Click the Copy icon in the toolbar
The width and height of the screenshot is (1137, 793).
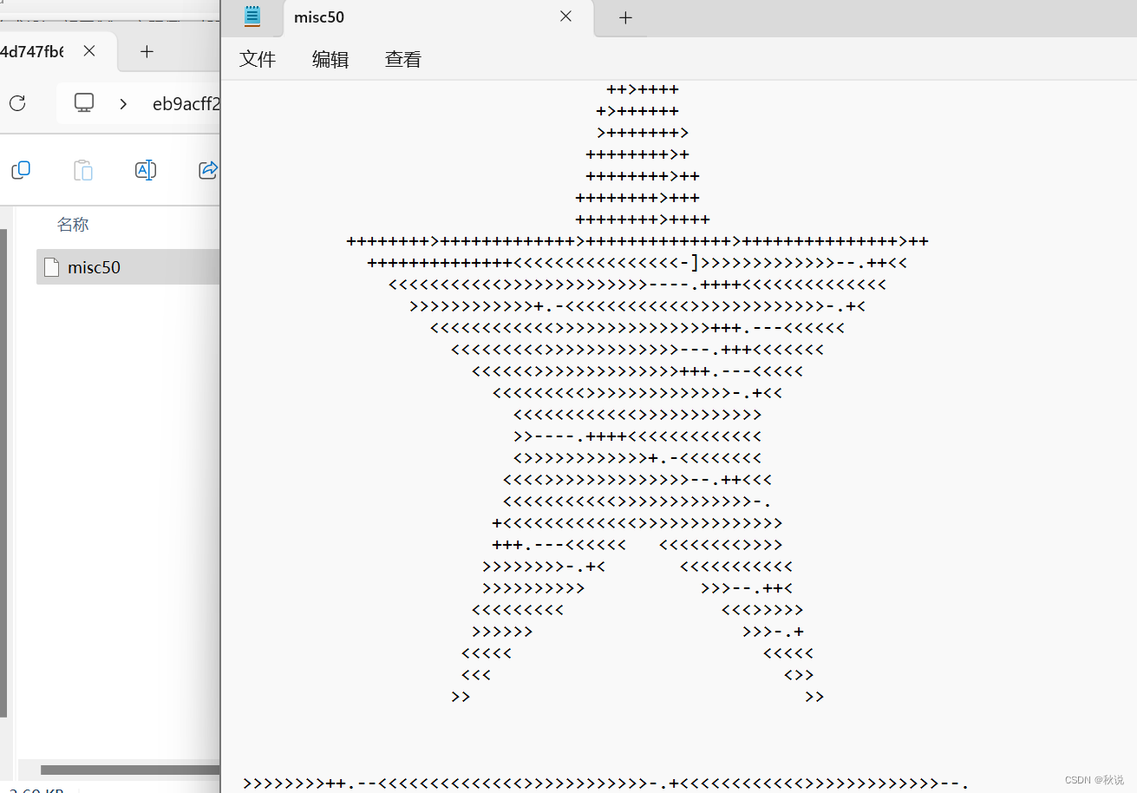click(x=20, y=170)
